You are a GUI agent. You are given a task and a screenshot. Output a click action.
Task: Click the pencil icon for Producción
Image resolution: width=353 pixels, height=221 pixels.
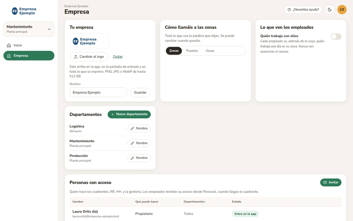pyautogui.click(x=132, y=158)
